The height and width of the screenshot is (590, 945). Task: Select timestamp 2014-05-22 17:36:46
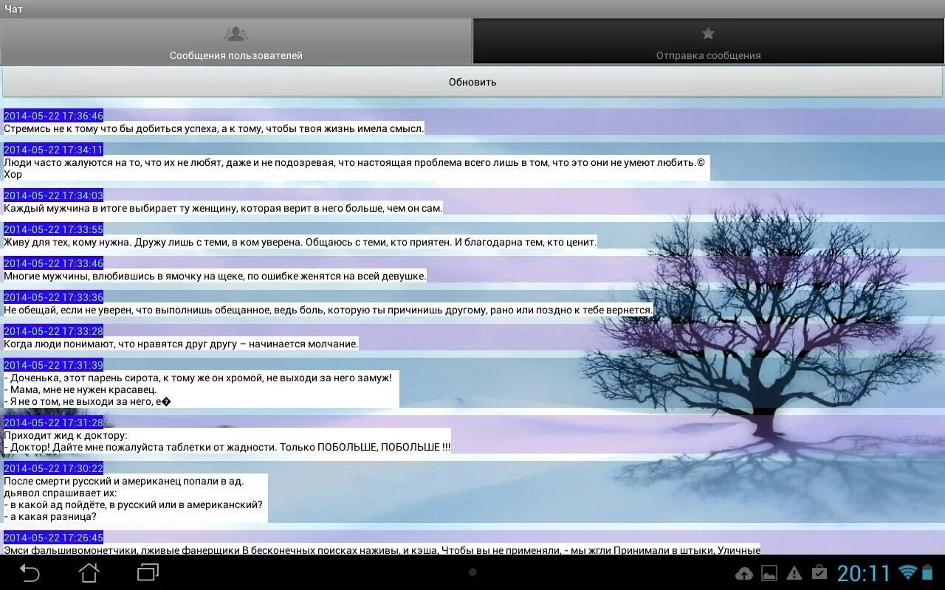coord(53,116)
